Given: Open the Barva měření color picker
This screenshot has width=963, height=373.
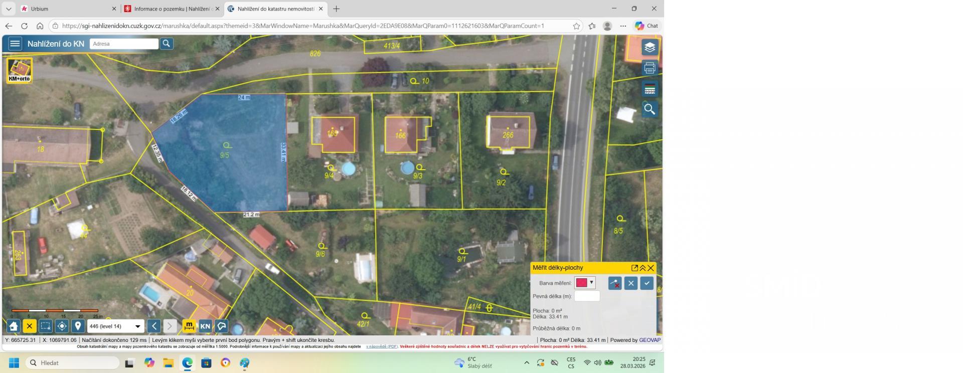Looking at the screenshot, I should click(585, 283).
